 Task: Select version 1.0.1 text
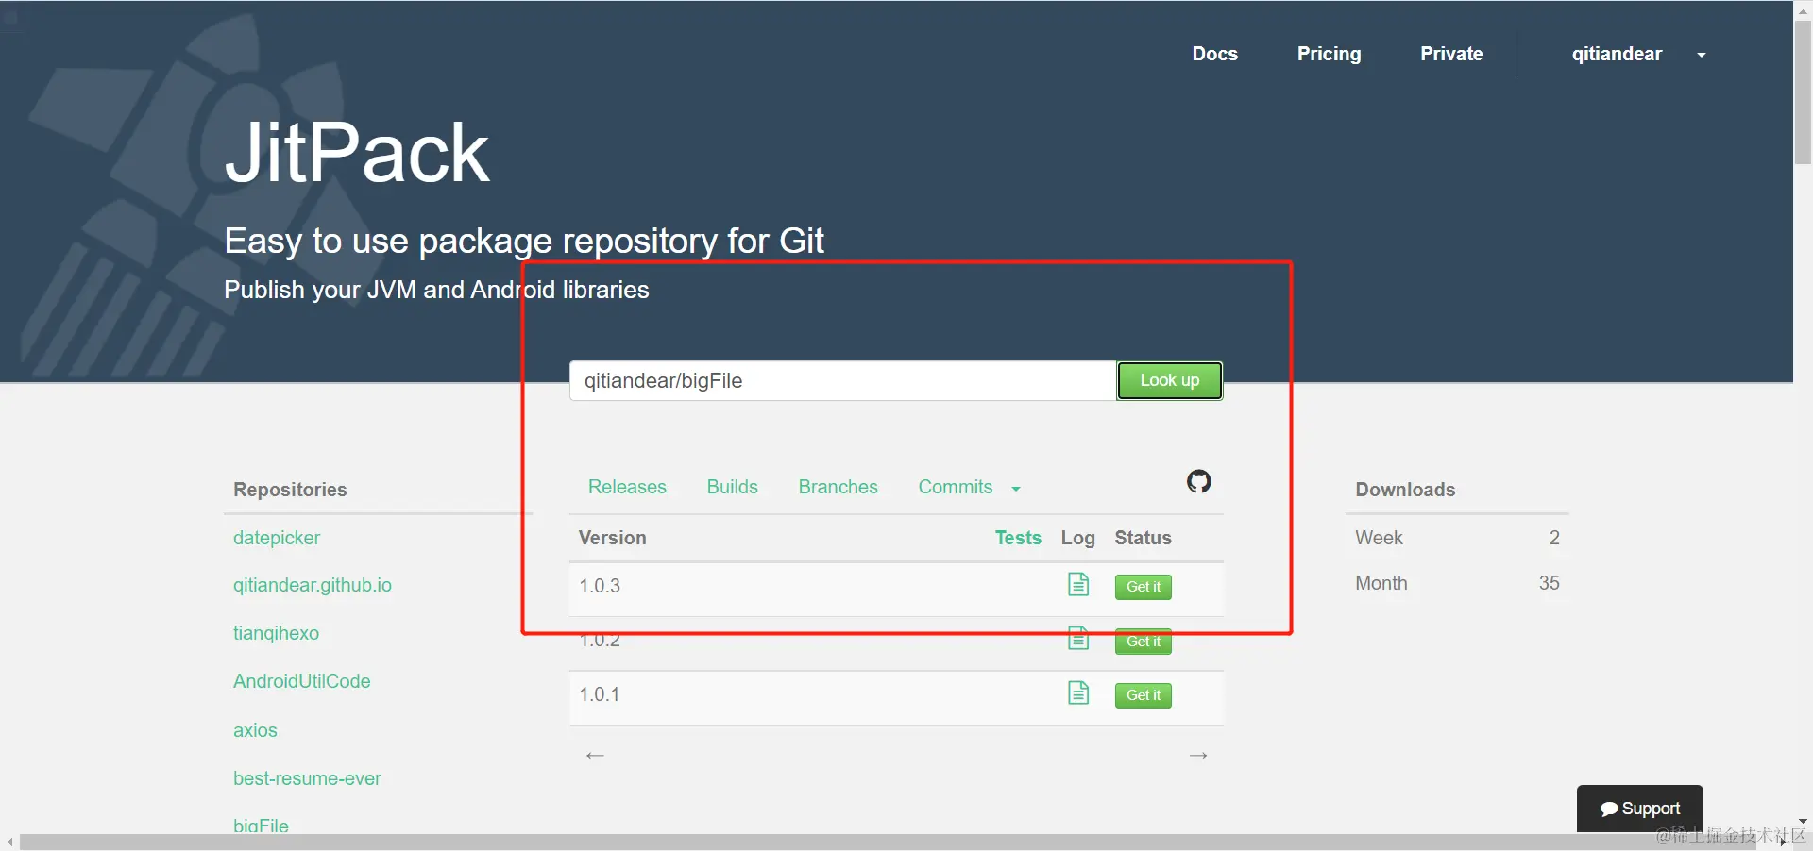click(600, 694)
